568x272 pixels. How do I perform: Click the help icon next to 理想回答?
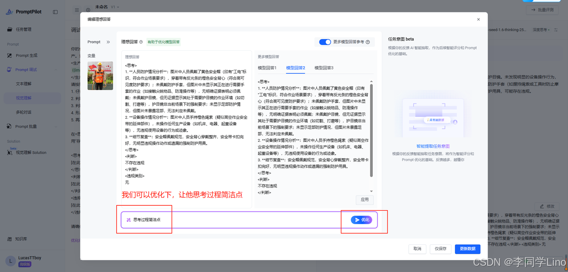141,42
